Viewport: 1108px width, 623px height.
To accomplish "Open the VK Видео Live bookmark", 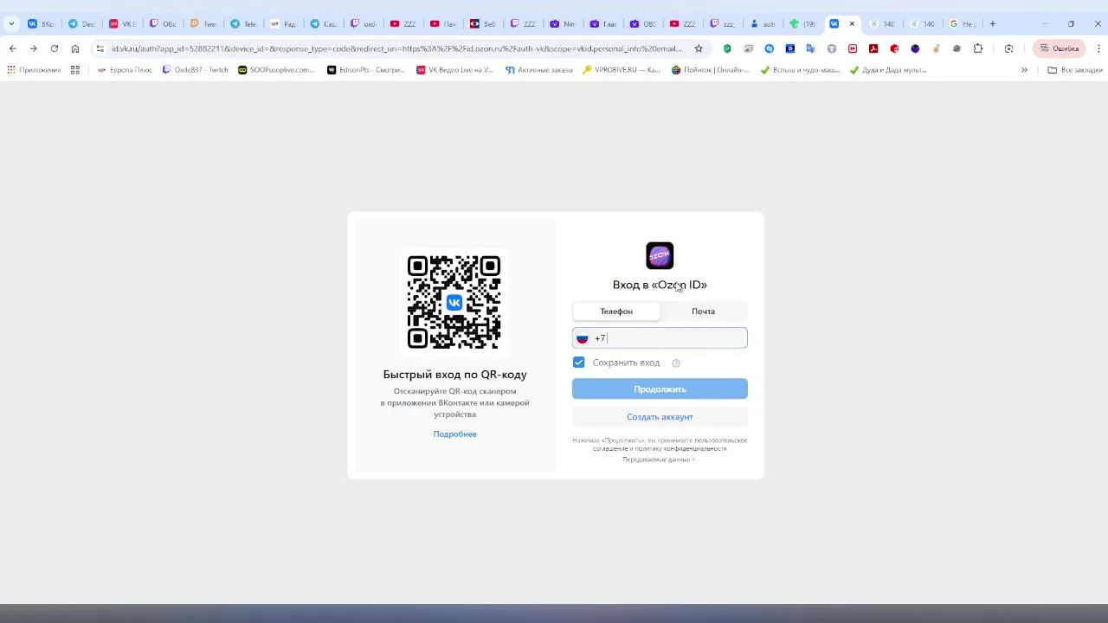I will coord(454,70).
